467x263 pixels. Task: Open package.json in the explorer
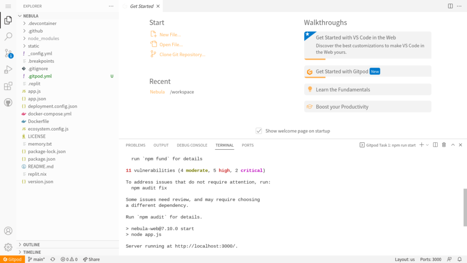point(42,159)
